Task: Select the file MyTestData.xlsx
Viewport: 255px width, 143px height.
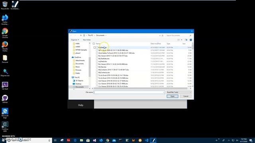Action: click(104, 58)
